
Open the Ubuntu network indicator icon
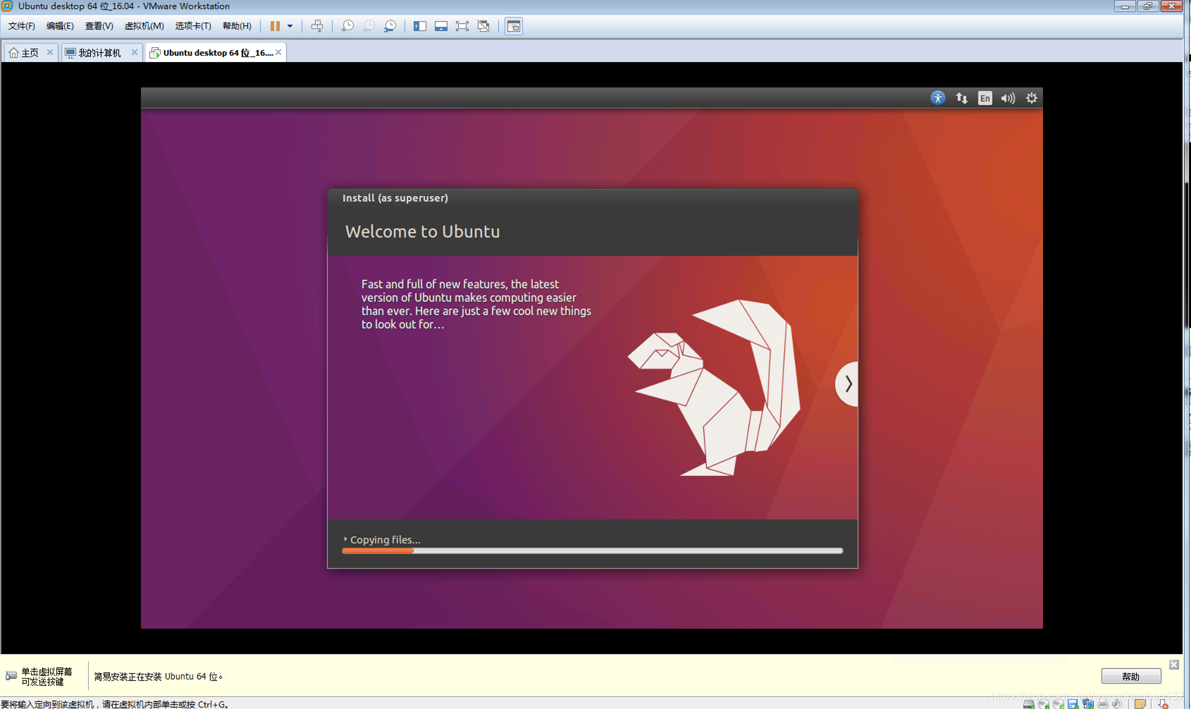click(961, 98)
